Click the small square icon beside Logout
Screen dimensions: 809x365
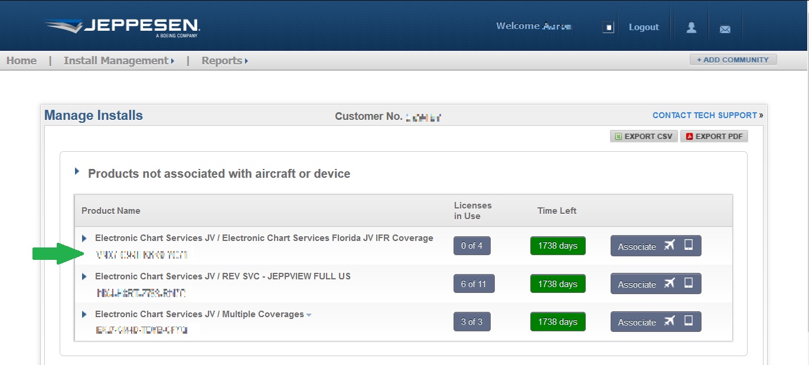click(x=608, y=28)
